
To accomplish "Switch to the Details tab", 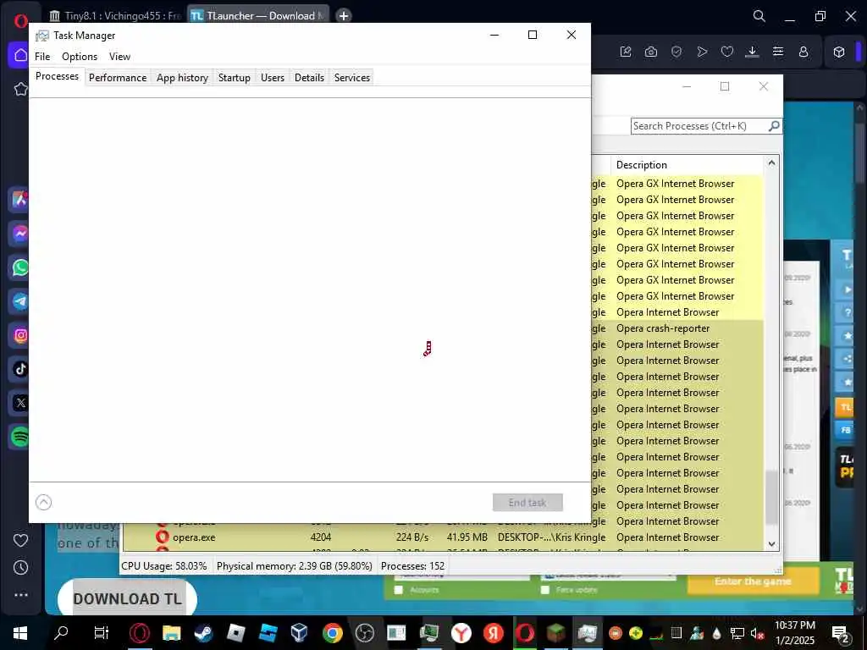I will (309, 78).
